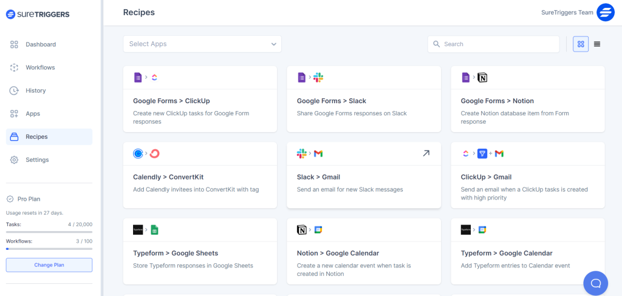Image resolution: width=622 pixels, height=296 pixels.
Task: Expand the Select Apps dropdown
Action: [202, 44]
